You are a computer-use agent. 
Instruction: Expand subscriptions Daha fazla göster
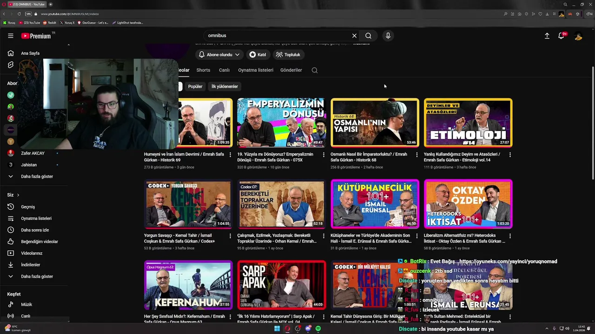pos(37,176)
